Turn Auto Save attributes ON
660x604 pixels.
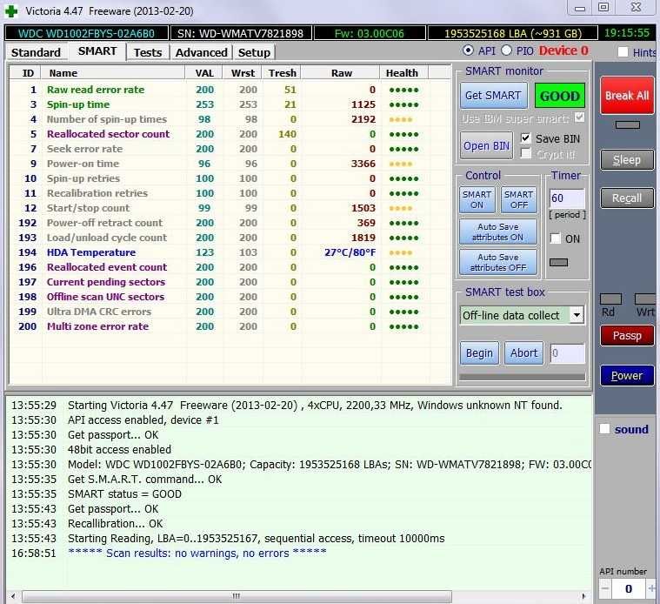coord(497,232)
